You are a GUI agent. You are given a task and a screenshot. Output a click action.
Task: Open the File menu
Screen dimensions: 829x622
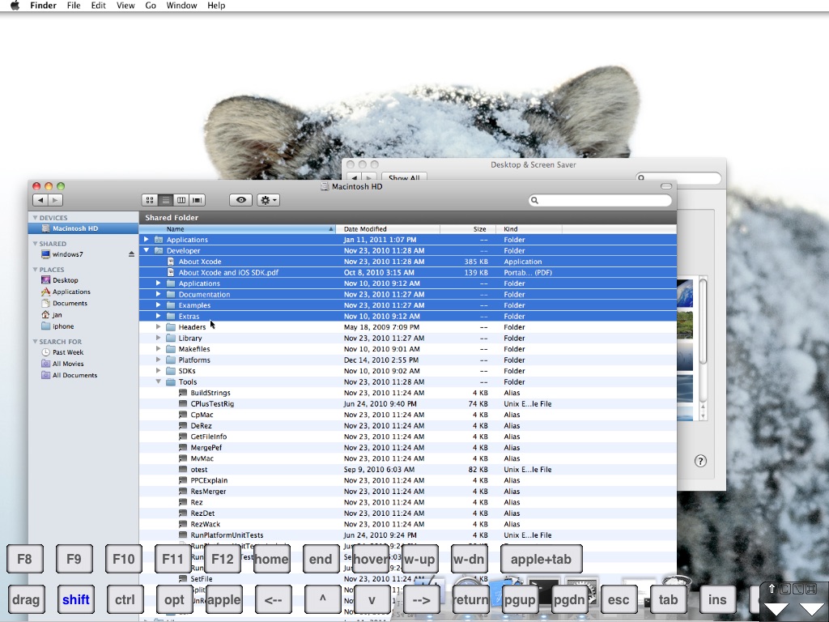click(74, 6)
